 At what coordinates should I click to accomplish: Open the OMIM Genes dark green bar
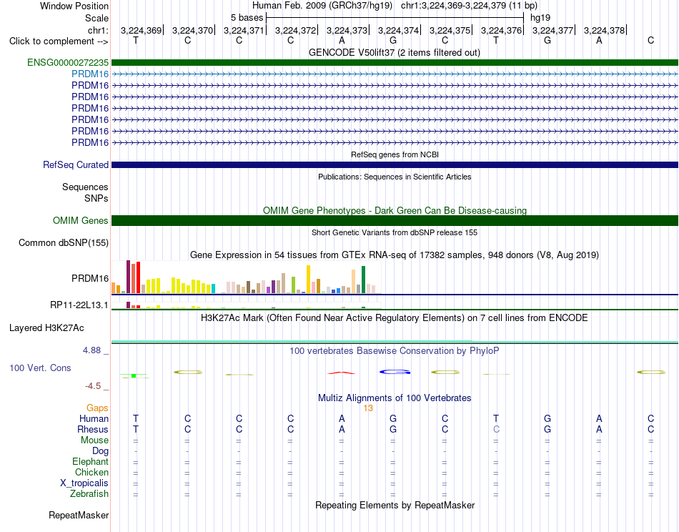(395, 220)
